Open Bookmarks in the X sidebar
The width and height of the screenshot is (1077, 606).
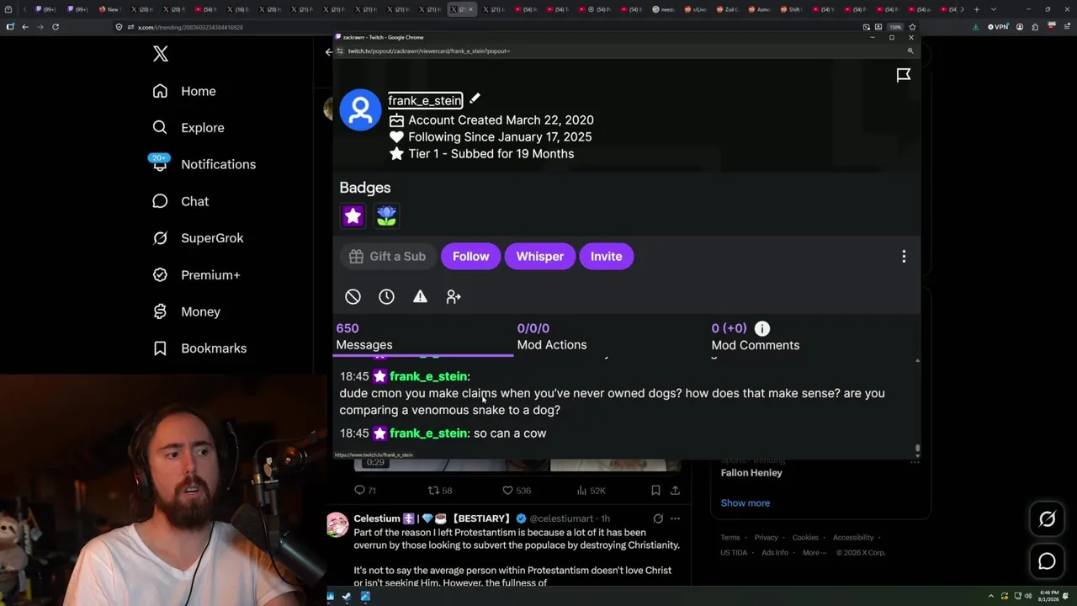[x=199, y=348]
